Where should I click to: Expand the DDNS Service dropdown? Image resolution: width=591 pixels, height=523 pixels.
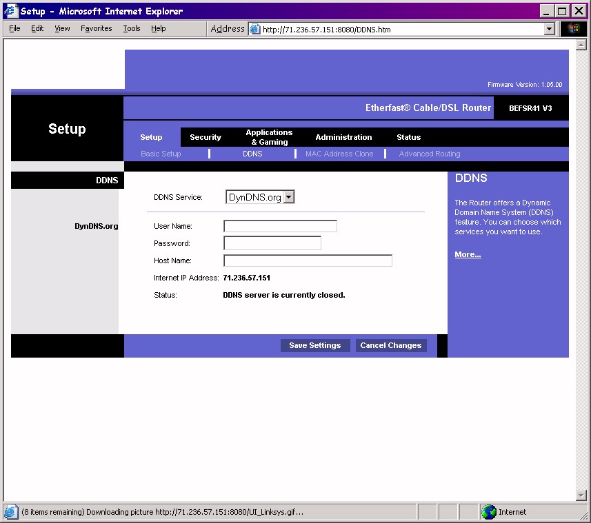[289, 197]
